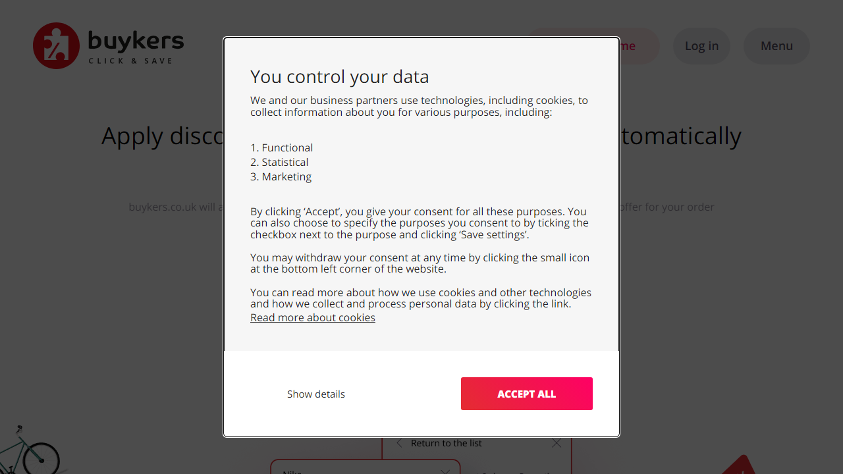Image resolution: width=843 pixels, height=474 pixels.
Task: Click back chevron beside Return to the list
Action: tap(399, 444)
